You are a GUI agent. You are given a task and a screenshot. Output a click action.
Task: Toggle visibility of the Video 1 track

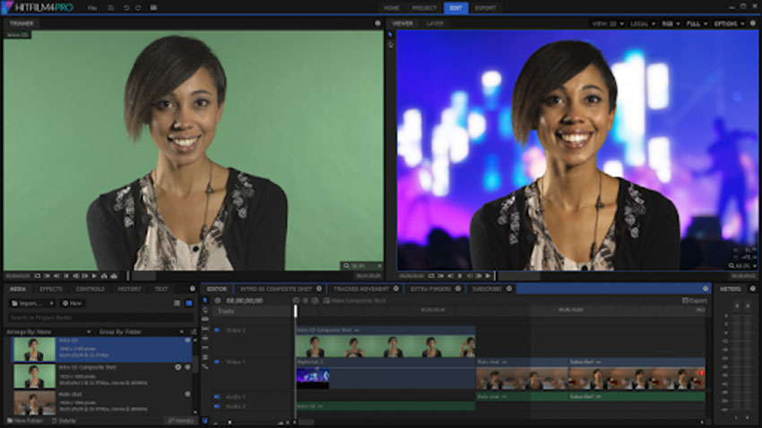(216, 363)
